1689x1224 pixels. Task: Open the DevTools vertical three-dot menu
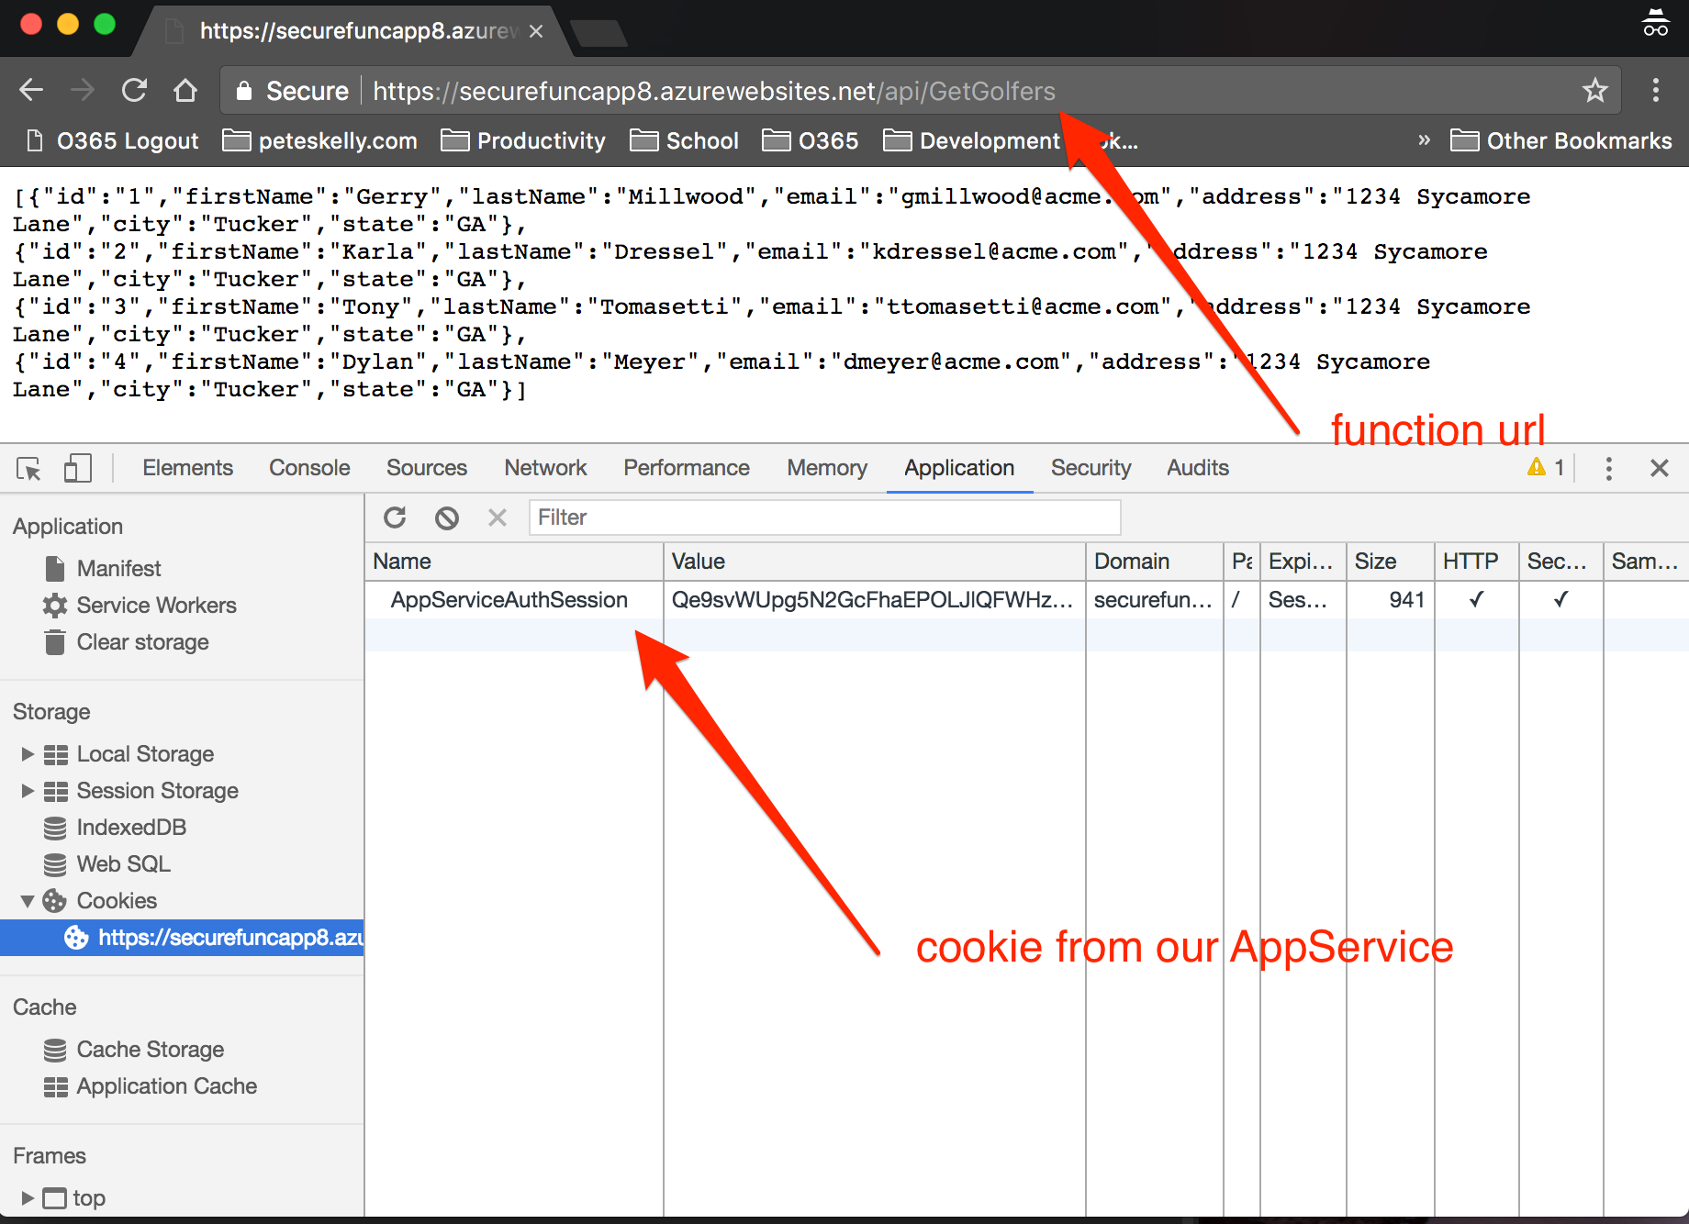(1608, 468)
